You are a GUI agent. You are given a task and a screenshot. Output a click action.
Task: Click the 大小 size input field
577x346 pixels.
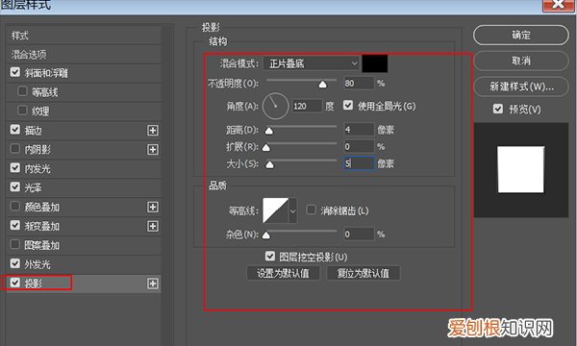[359, 163]
